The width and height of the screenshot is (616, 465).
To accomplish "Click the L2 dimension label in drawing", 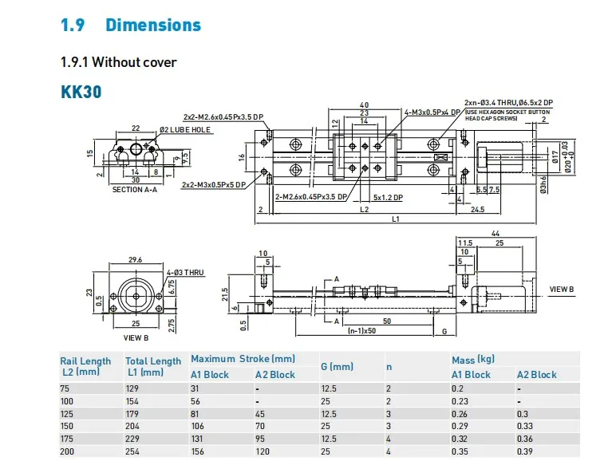I will click(364, 209).
